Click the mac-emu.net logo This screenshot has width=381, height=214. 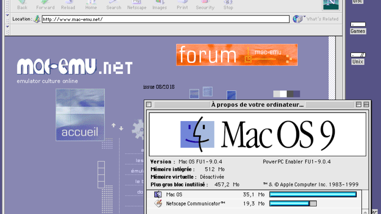pyautogui.click(x=75, y=66)
